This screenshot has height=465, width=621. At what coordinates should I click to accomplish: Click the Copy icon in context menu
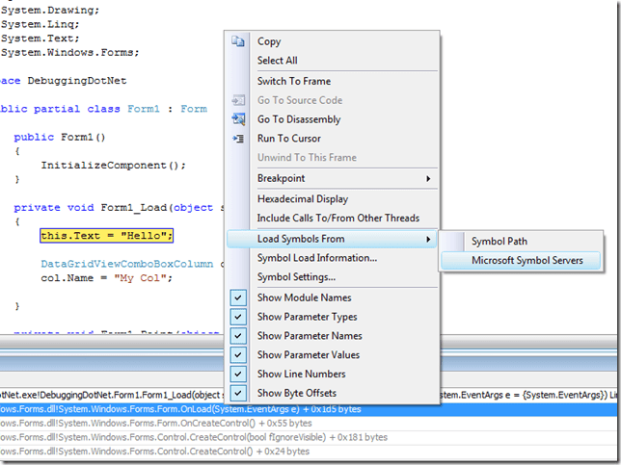pos(239,41)
